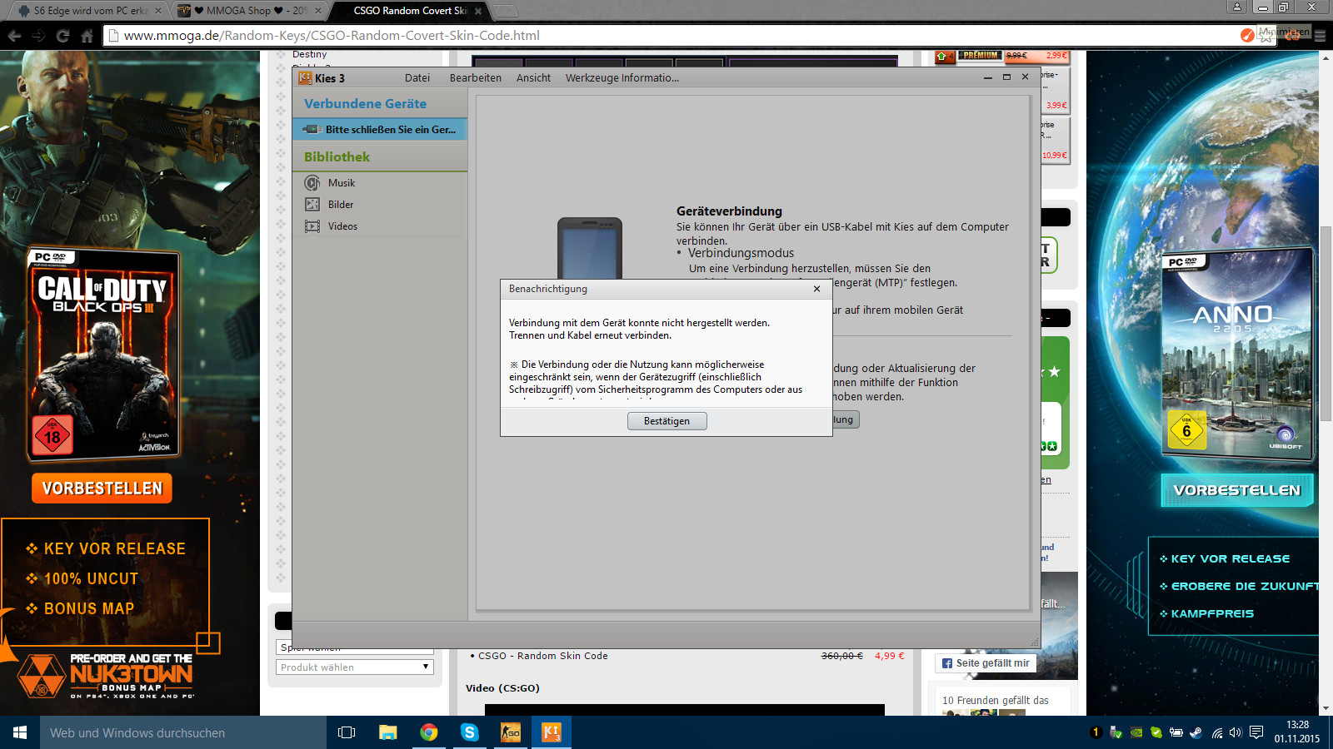Click the Chrome user profile button
This screenshot has width=1333, height=749.
(x=1236, y=7)
